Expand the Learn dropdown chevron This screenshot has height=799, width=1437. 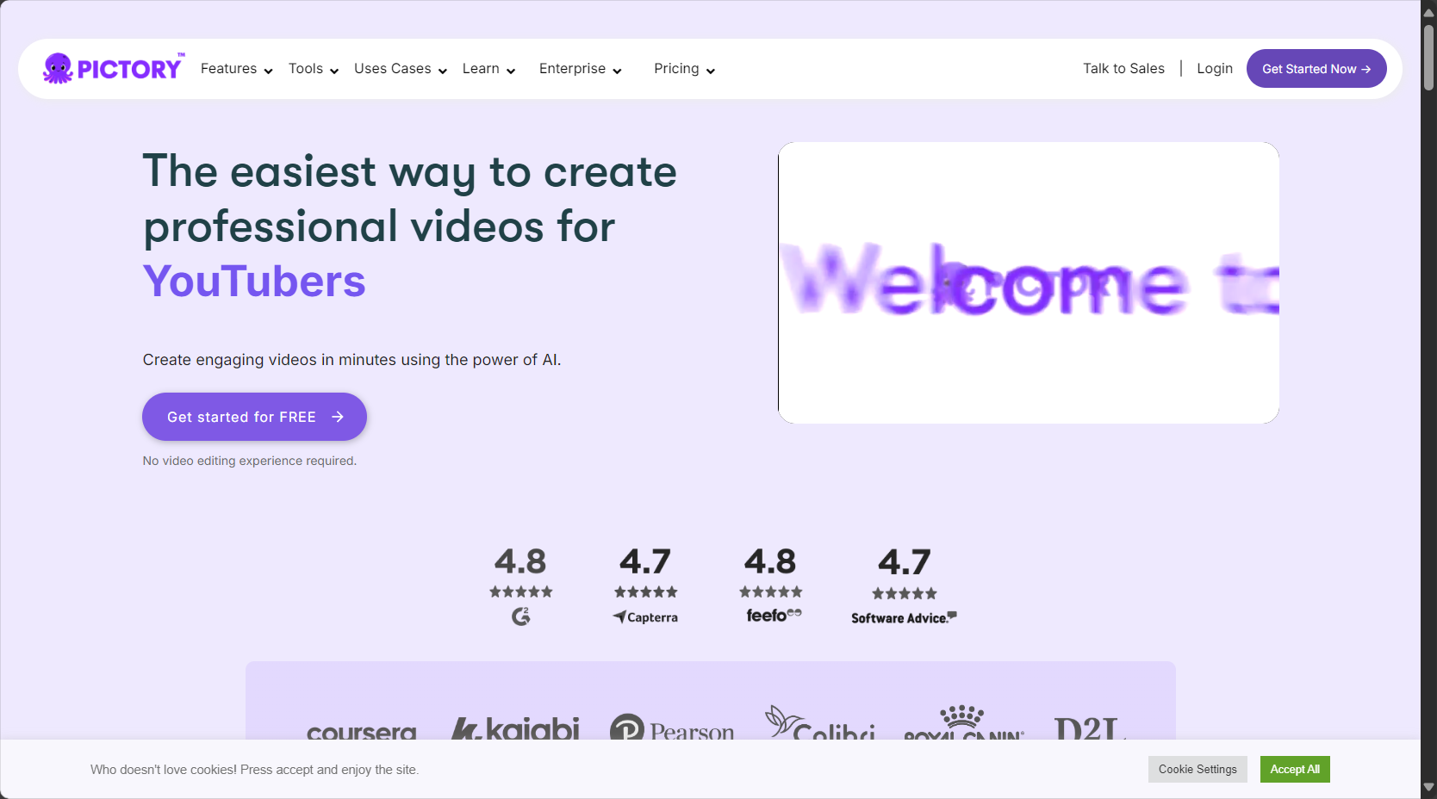point(511,71)
